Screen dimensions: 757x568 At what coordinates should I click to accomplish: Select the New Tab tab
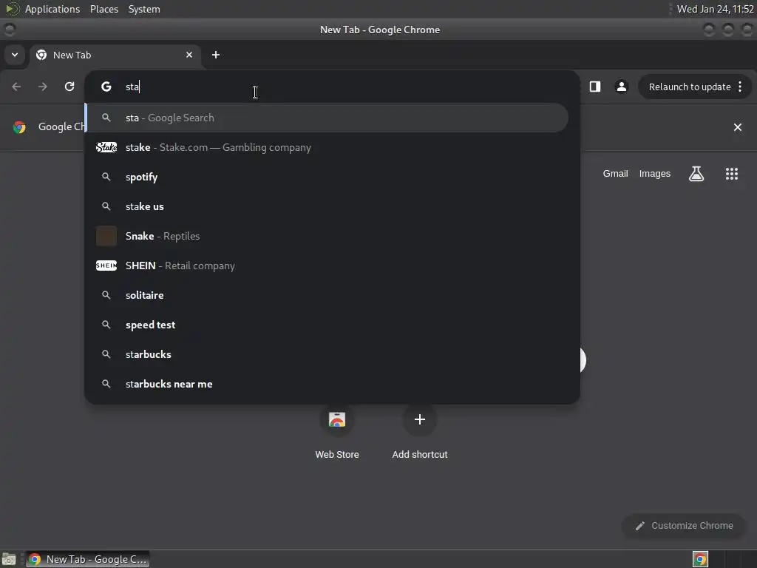[x=115, y=55]
